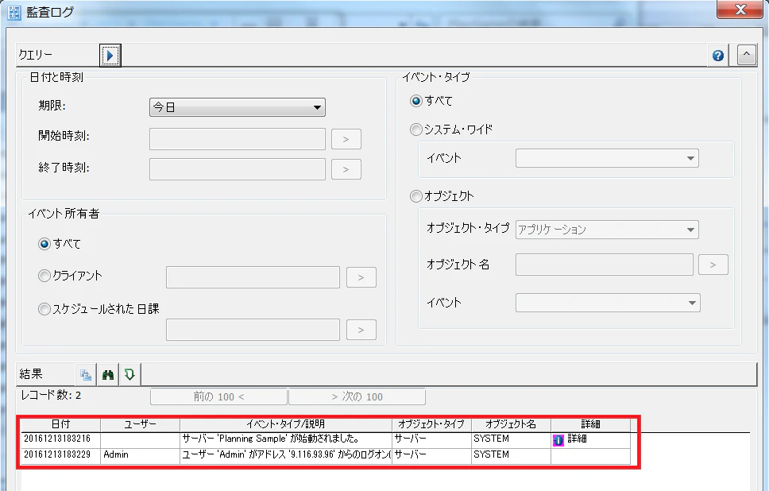Click the オブジェクト名 input field
The image size is (769, 491).
[605, 265]
